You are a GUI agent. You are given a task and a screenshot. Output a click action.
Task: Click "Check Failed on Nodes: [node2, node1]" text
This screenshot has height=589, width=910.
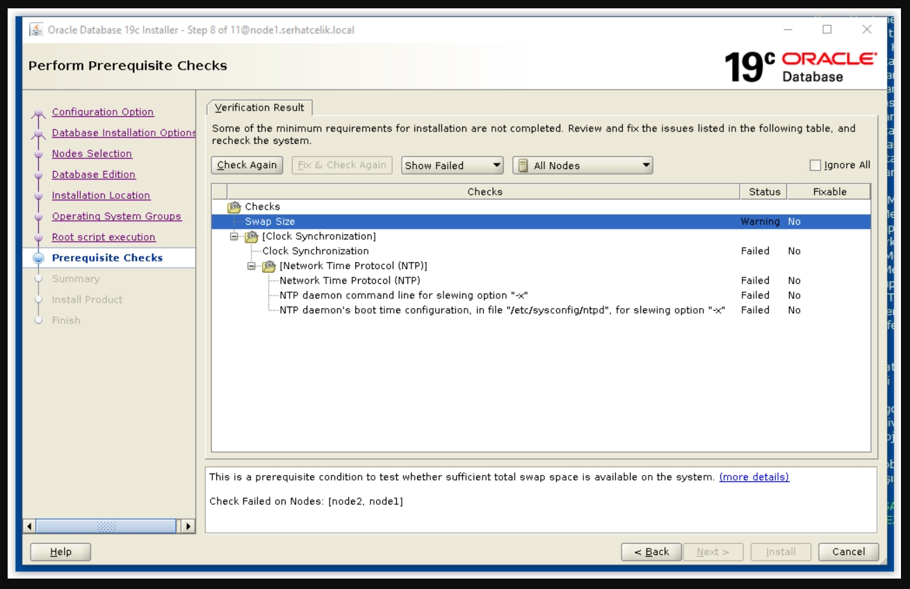[306, 501]
